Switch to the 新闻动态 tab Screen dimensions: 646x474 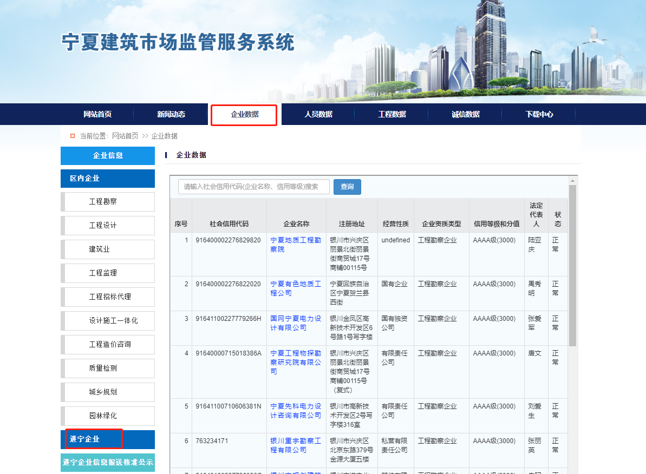(171, 114)
